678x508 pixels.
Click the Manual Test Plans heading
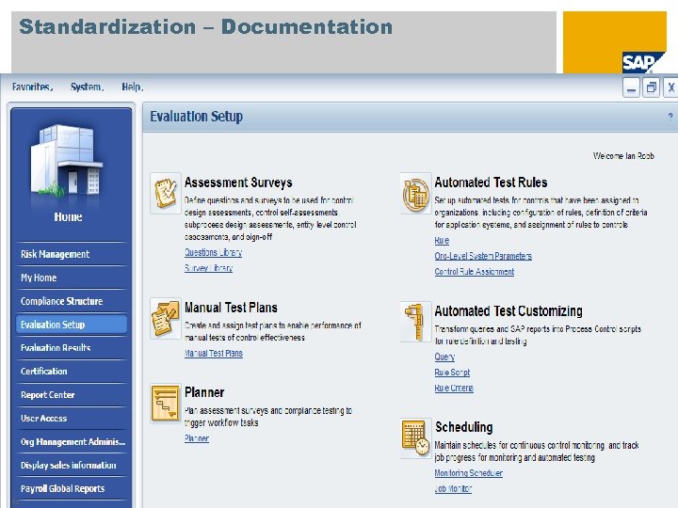click(x=231, y=308)
